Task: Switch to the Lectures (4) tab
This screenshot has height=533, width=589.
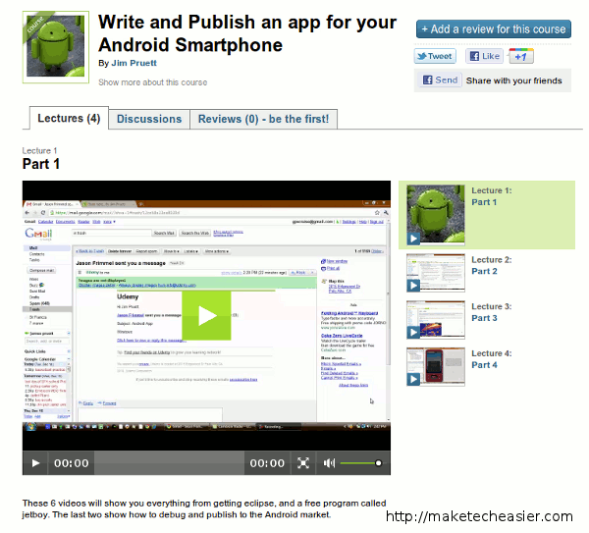Action: click(x=69, y=119)
